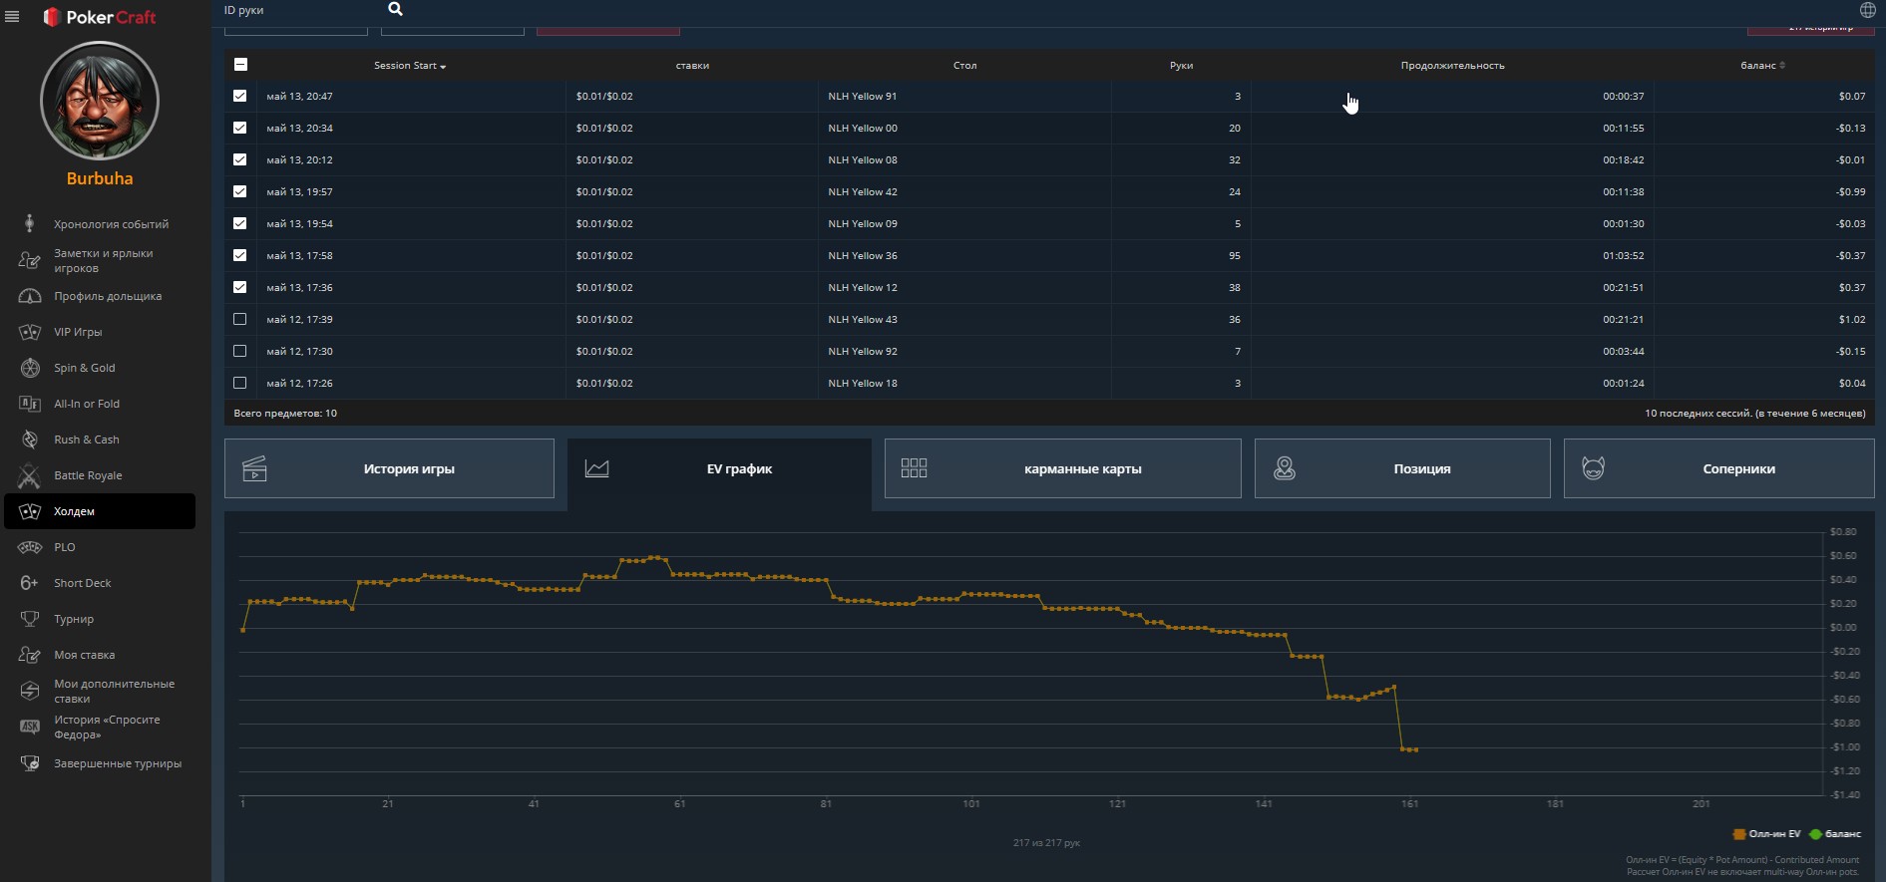Toggle the select-all sessions header checkbox

click(240, 65)
